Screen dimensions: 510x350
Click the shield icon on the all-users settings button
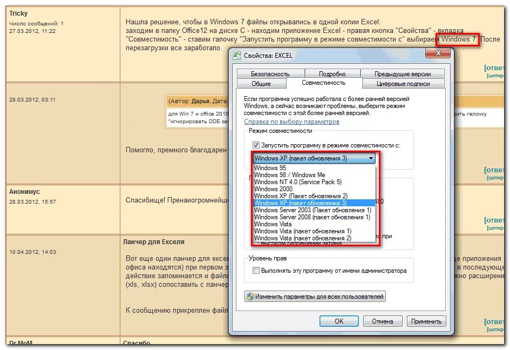[x=250, y=297]
